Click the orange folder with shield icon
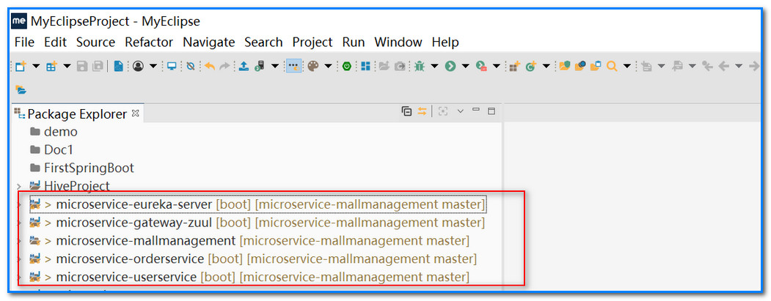 tap(564, 66)
